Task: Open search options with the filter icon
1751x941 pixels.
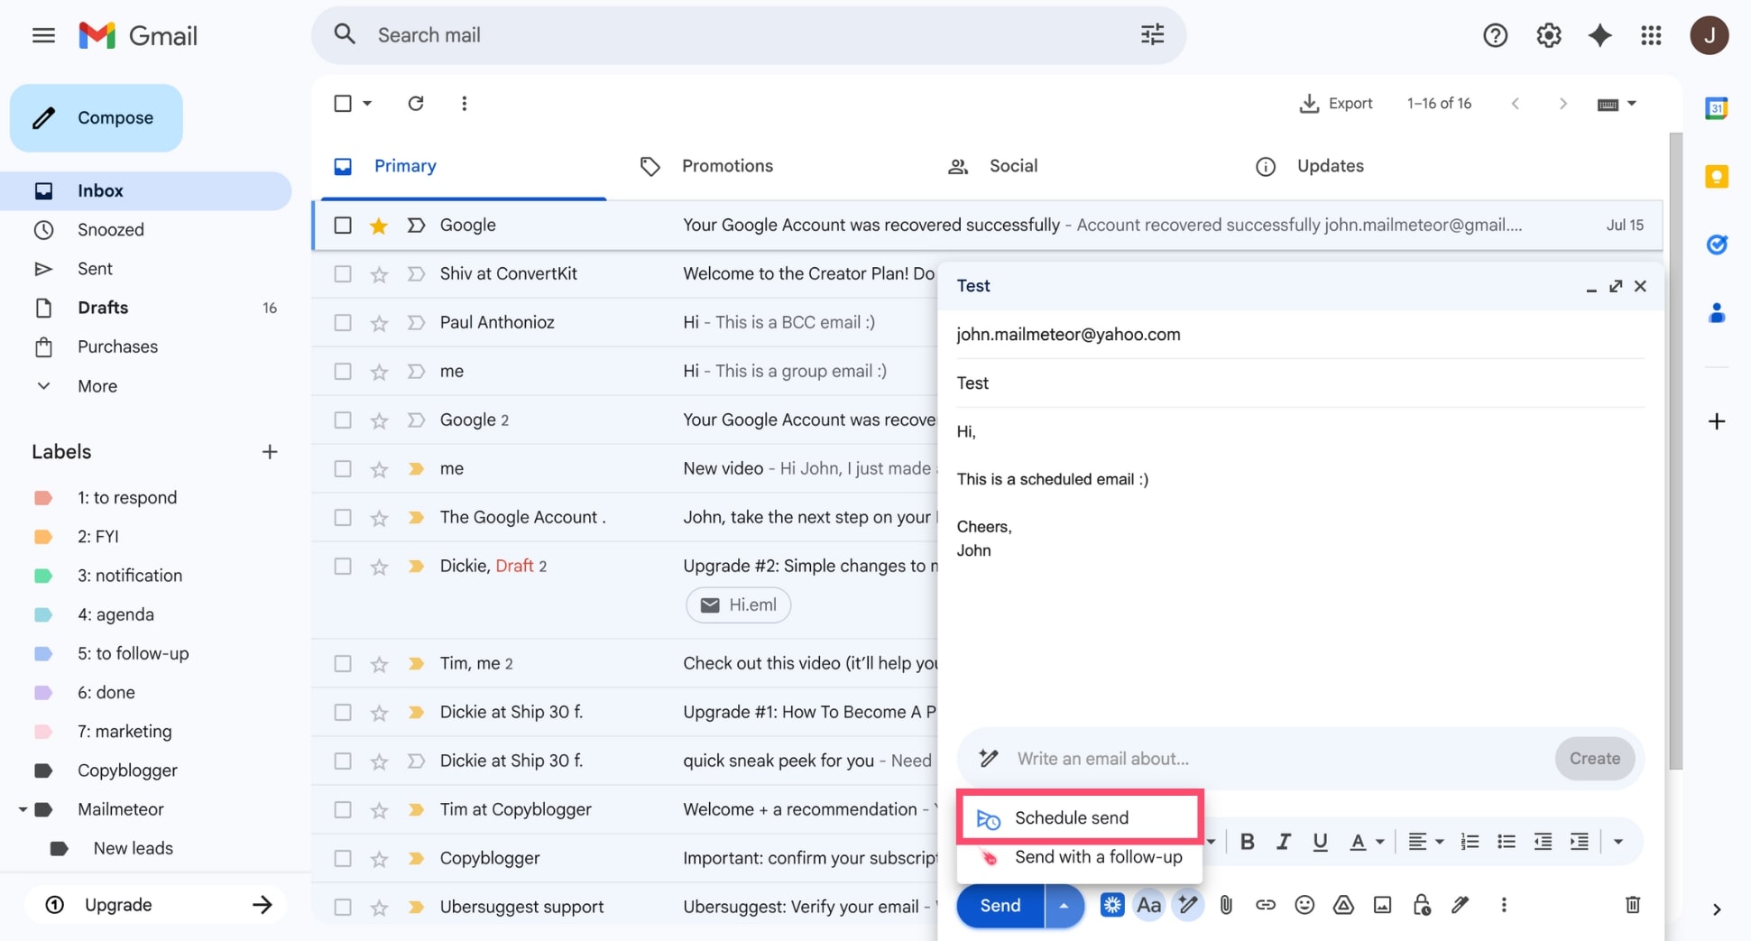Action: (x=1151, y=34)
